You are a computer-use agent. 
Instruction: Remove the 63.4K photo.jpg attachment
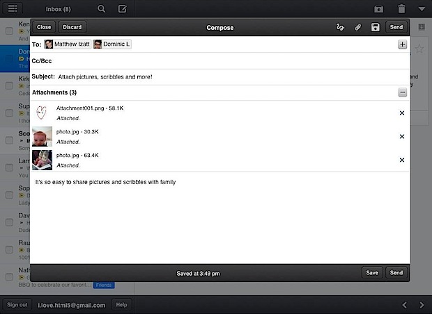tap(401, 160)
